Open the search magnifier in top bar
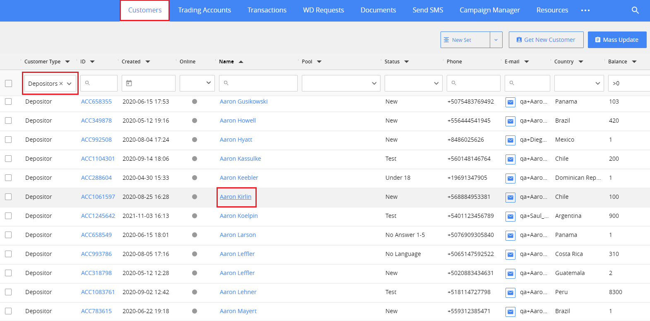The height and width of the screenshot is (321, 650). tap(635, 10)
